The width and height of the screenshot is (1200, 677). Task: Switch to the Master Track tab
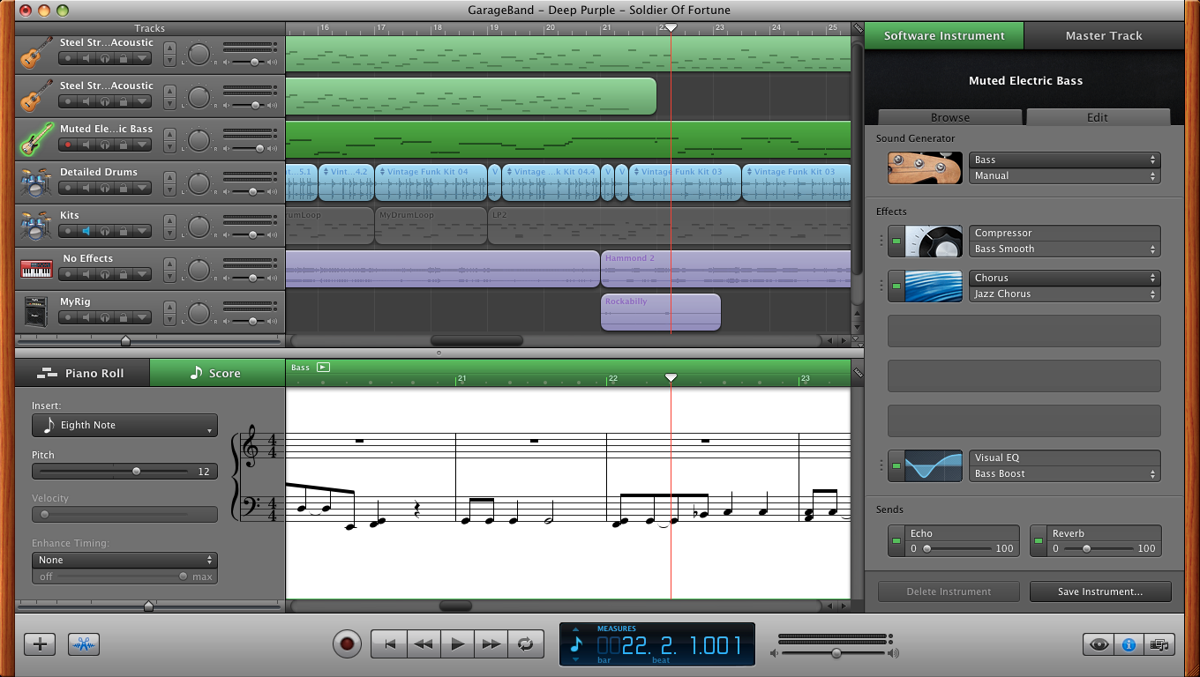(1103, 35)
